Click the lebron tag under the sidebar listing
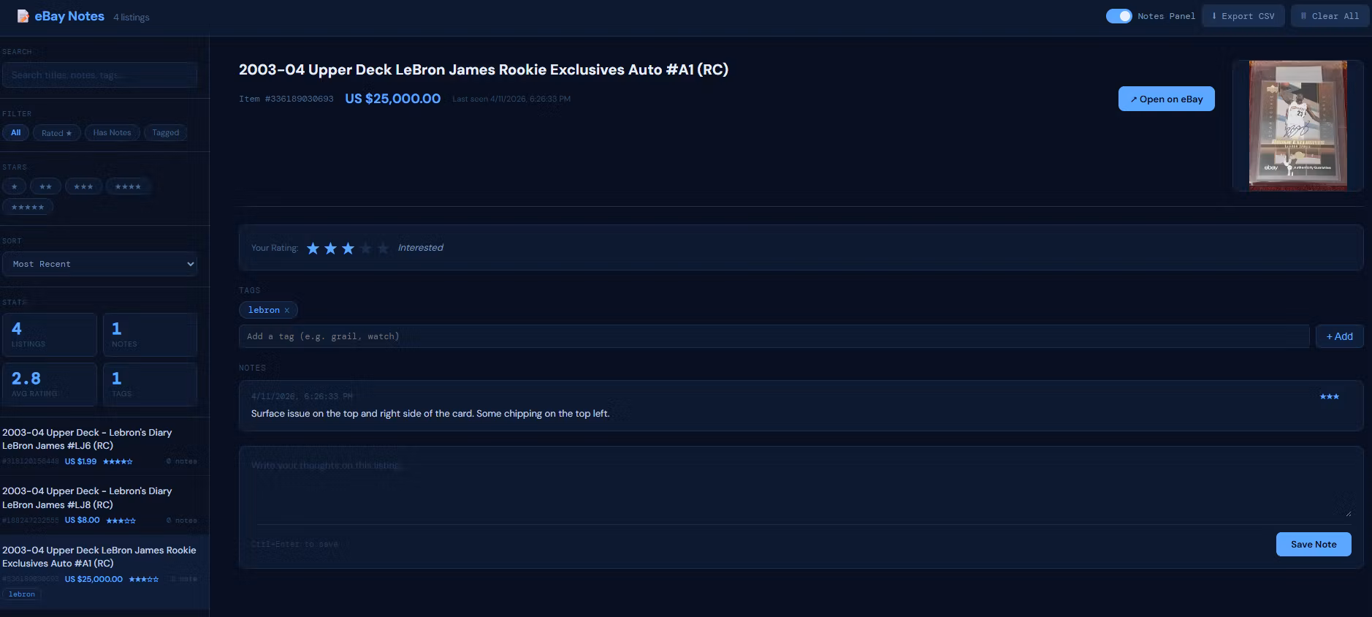This screenshot has width=1372, height=617. click(x=22, y=594)
